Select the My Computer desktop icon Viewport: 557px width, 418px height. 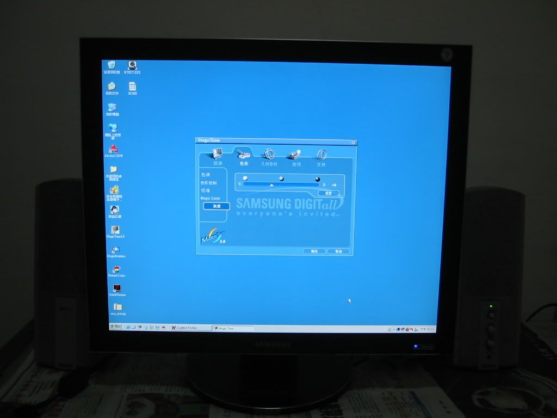point(113,109)
